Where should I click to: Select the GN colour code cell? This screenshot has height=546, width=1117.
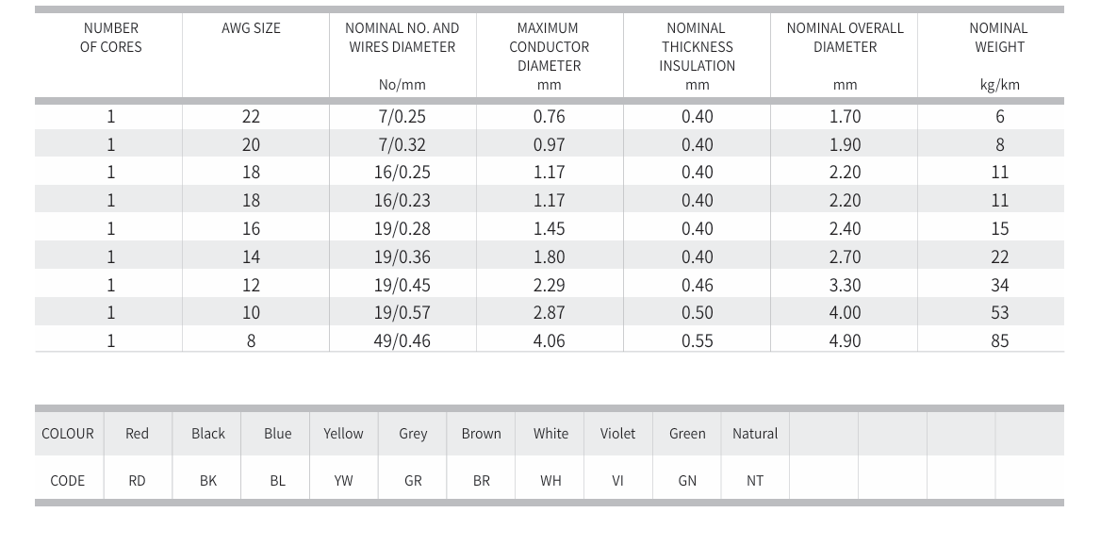coord(687,481)
